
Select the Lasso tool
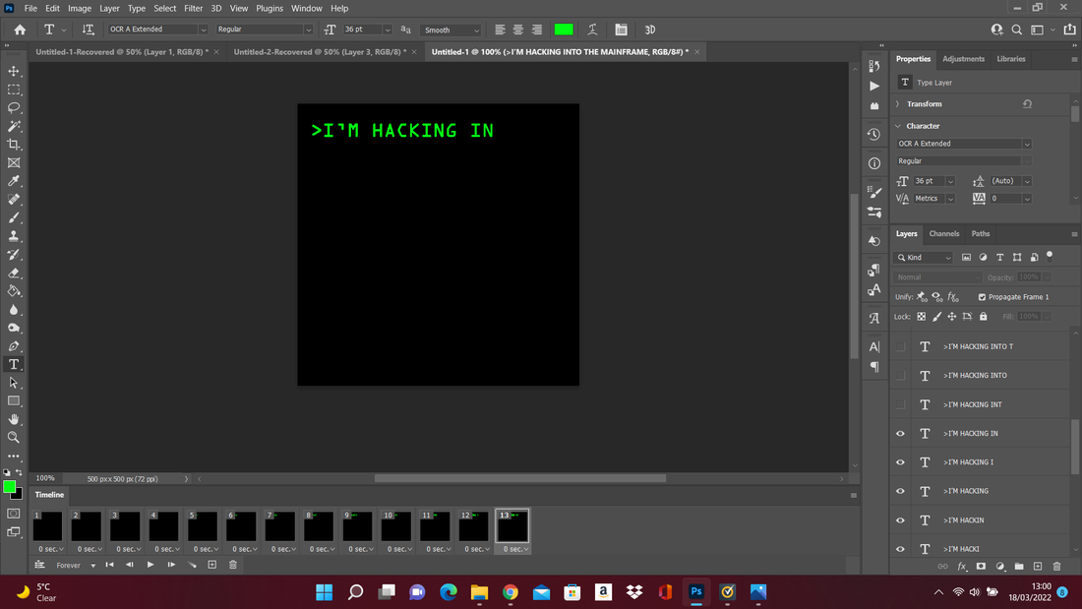coord(14,107)
